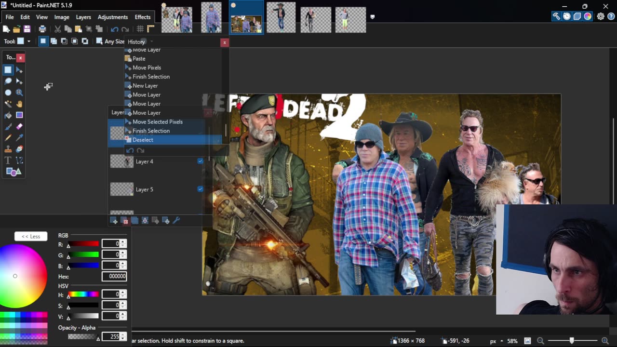Select the Eraser tool
Viewport: 617px width, 347px height.
19,126
